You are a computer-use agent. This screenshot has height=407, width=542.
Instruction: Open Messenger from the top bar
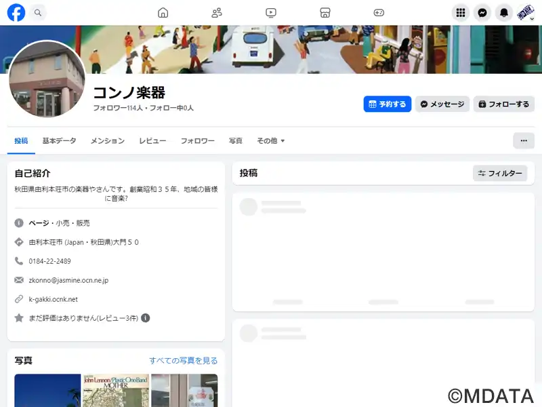482,13
